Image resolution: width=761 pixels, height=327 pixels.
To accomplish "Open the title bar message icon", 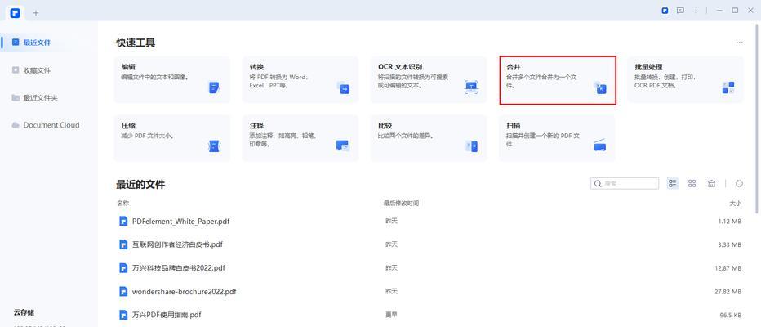I will click(x=680, y=10).
